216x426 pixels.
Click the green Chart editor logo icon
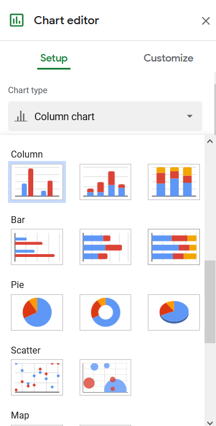(x=17, y=20)
